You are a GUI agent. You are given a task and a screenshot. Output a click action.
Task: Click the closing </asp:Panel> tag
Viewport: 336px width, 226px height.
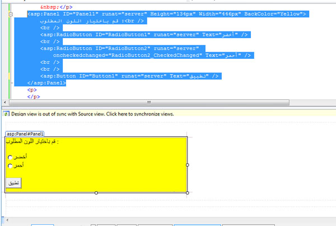46,83
